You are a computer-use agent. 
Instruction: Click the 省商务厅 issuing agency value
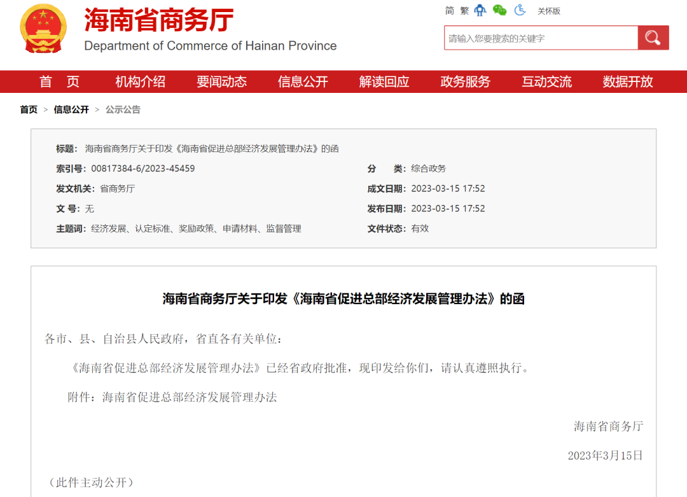click(x=118, y=189)
